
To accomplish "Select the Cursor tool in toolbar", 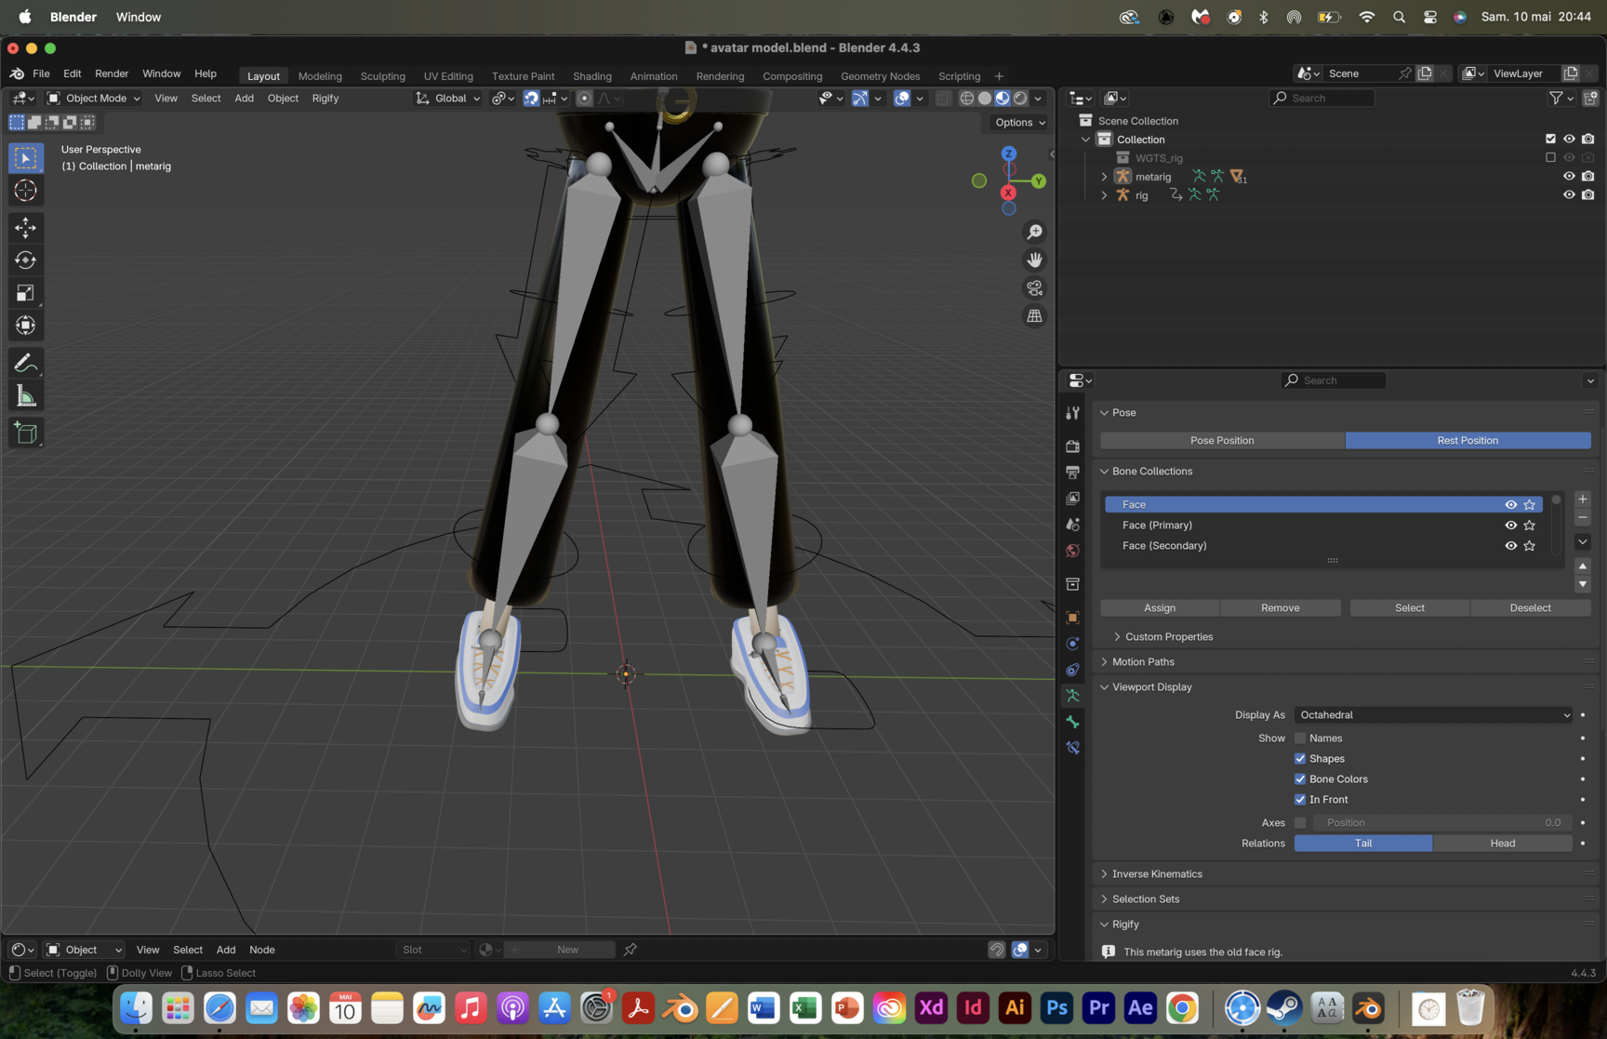I will tap(26, 191).
